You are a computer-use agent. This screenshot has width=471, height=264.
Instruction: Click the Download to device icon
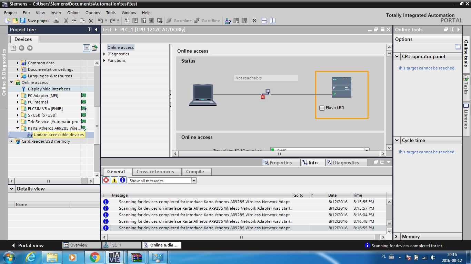point(135,21)
